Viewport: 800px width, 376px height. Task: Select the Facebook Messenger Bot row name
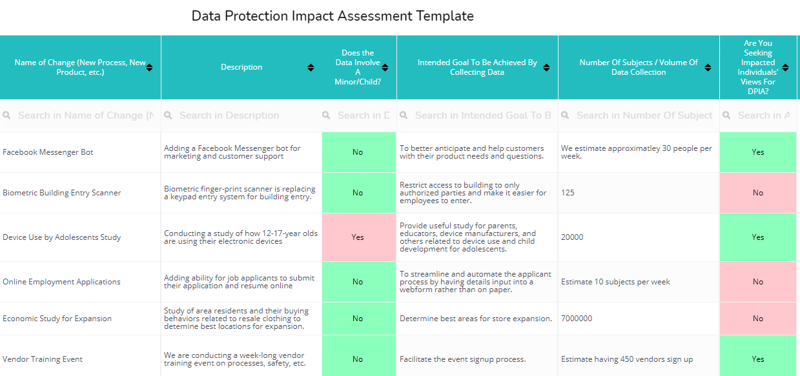[x=48, y=152]
